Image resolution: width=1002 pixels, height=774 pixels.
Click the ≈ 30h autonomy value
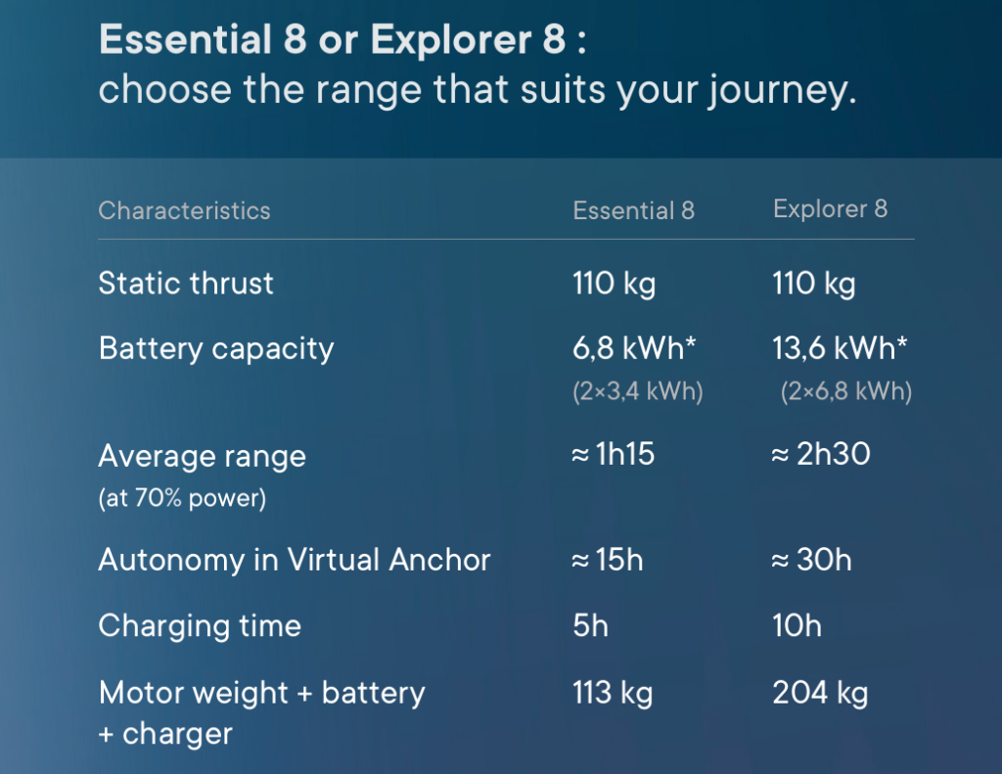pyautogui.click(x=811, y=560)
